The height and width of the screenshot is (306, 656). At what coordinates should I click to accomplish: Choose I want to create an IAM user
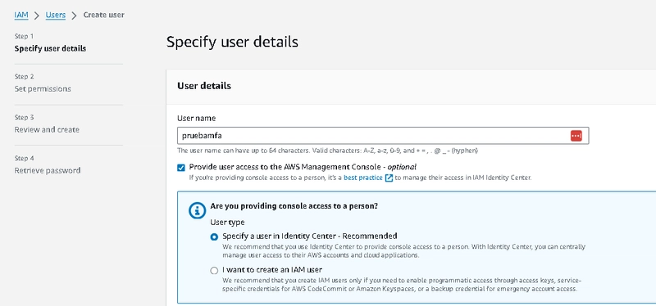pos(214,271)
